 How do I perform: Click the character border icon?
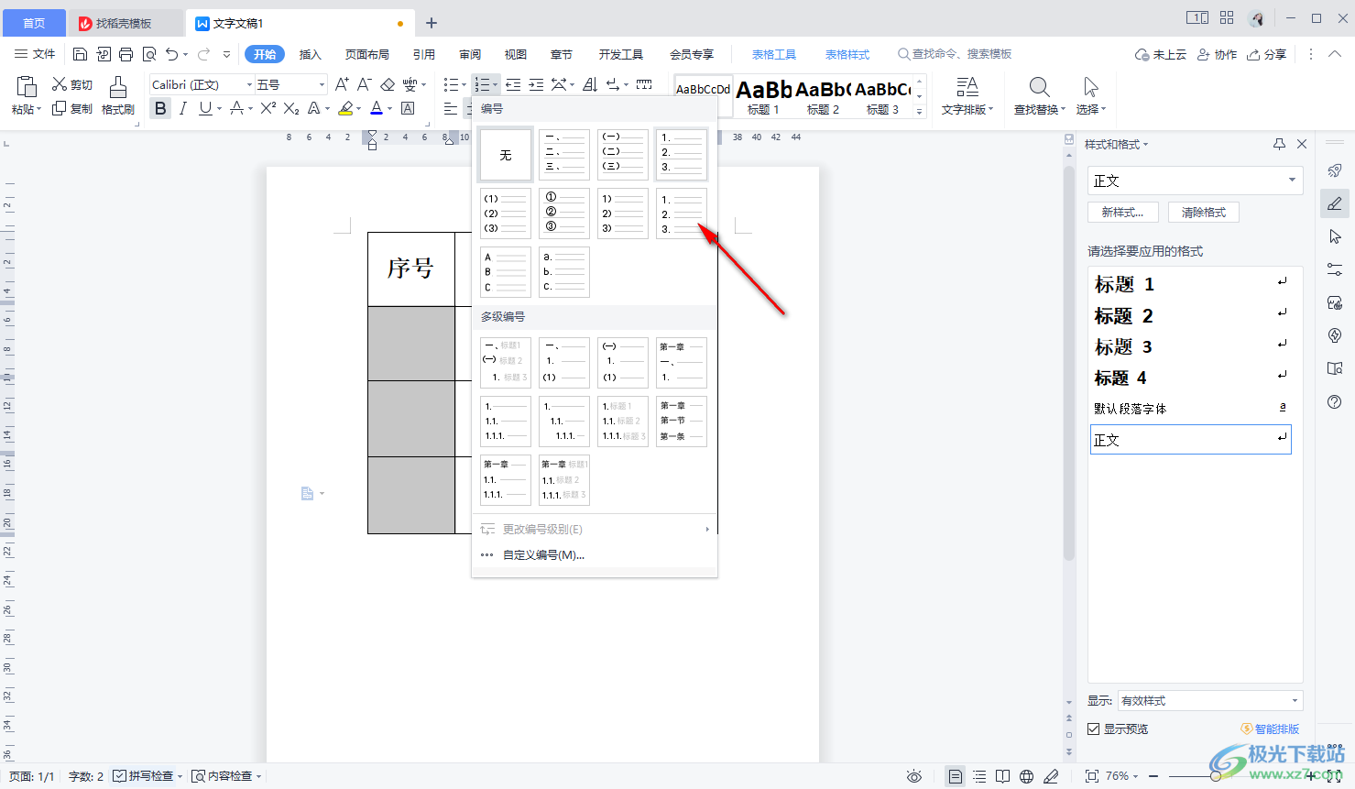point(408,108)
